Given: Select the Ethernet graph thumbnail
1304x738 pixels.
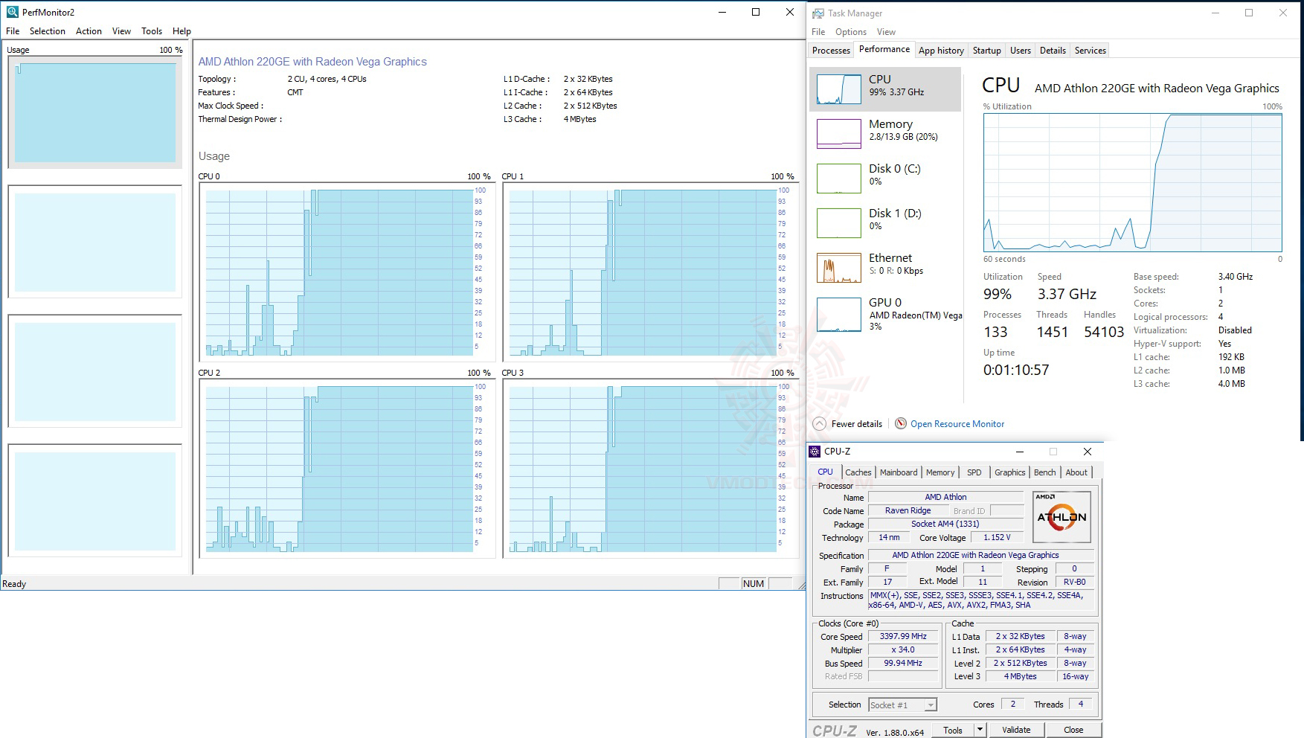Looking at the screenshot, I should coord(839,268).
